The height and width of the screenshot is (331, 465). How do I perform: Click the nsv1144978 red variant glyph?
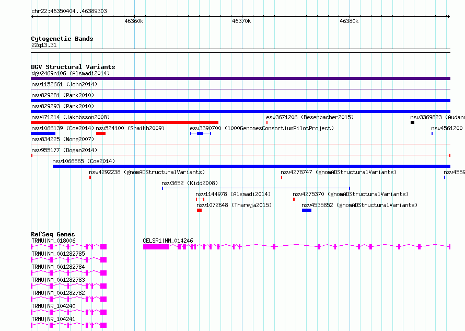pyautogui.click(x=200, y=199)
